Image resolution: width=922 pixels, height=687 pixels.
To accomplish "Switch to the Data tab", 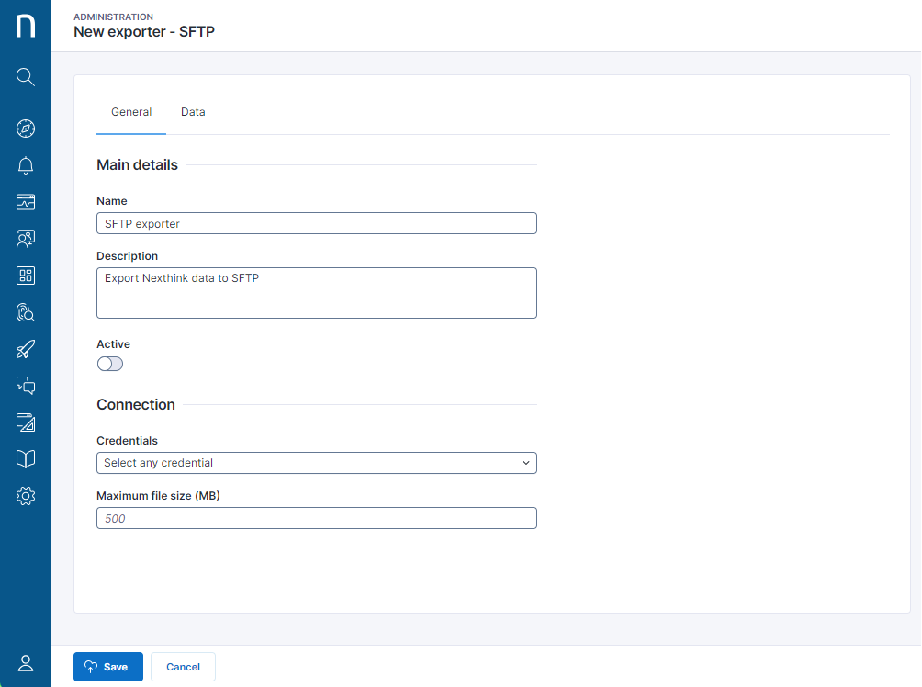I will [x=193, y=111].
